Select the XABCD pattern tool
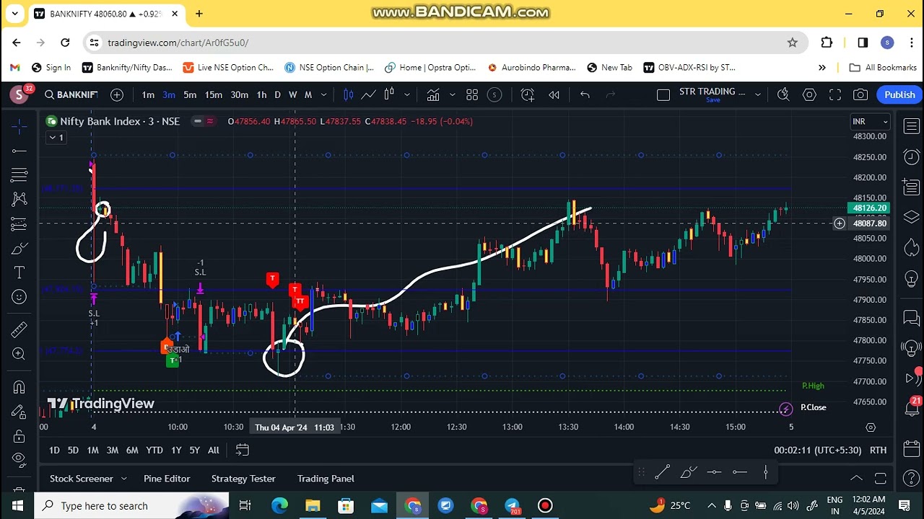Viewport: 924px width, 519px height. tap(19, 199)
